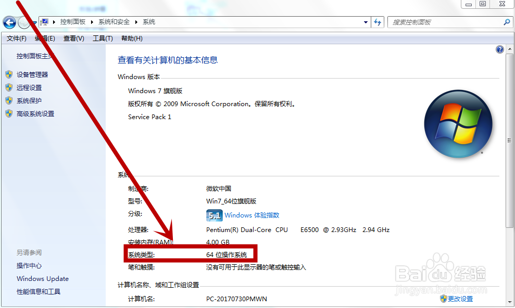Viewport: 515px width, 308px height.
Task: Click computer name PC-20170730PMWN
Action: 236,299
